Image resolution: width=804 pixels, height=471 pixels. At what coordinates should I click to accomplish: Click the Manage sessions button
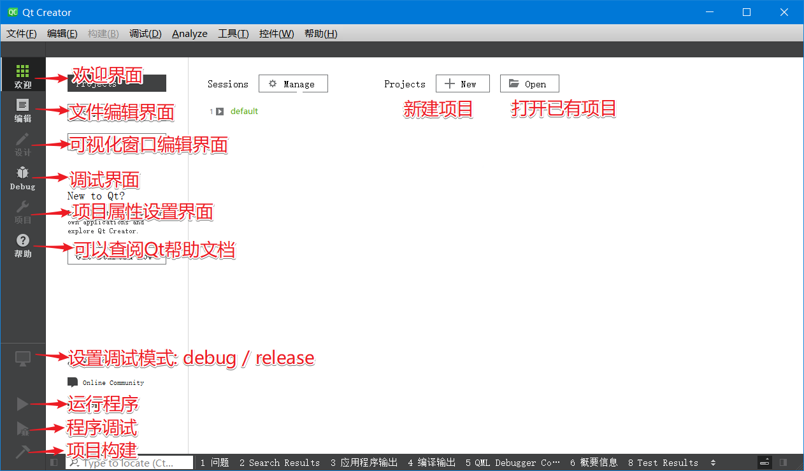pyautogui.click(x=293, y=83)
